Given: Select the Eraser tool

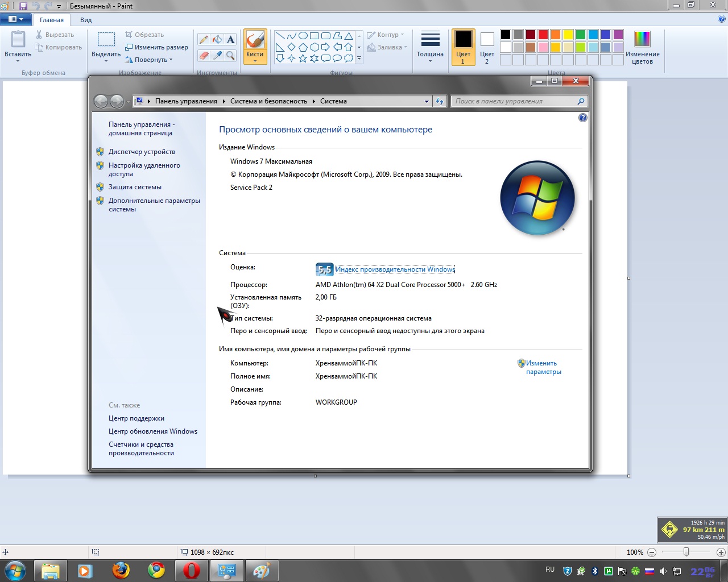Looking at the screenshot, I should (x=204, y=55).
